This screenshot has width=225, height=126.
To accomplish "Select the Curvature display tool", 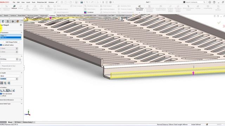I will tap(89, 12).
